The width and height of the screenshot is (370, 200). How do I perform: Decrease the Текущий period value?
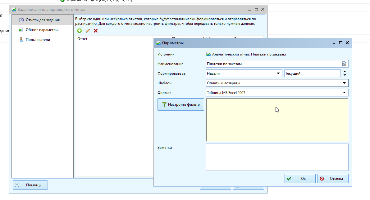tap(345, 75)
